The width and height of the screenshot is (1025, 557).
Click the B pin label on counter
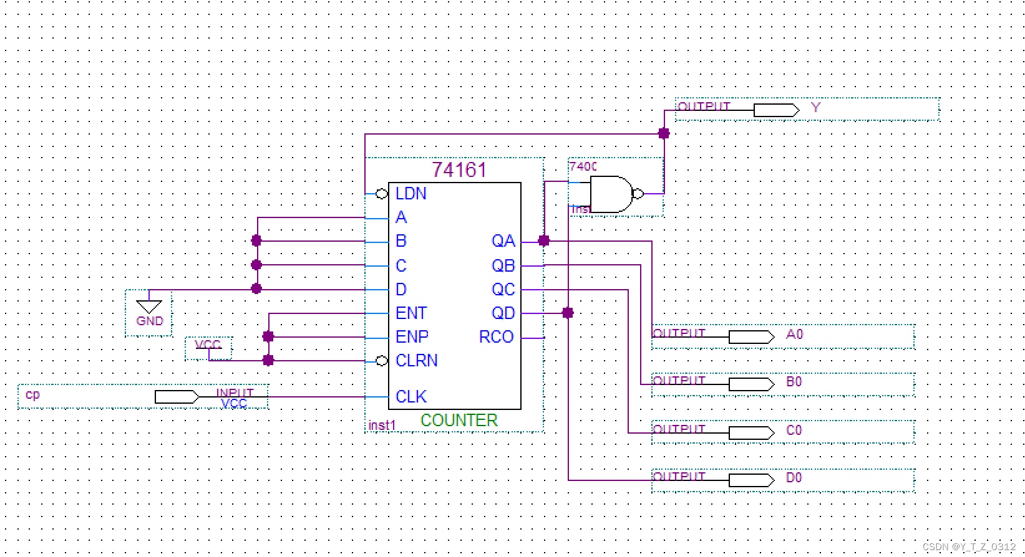[x=401, y=241]
